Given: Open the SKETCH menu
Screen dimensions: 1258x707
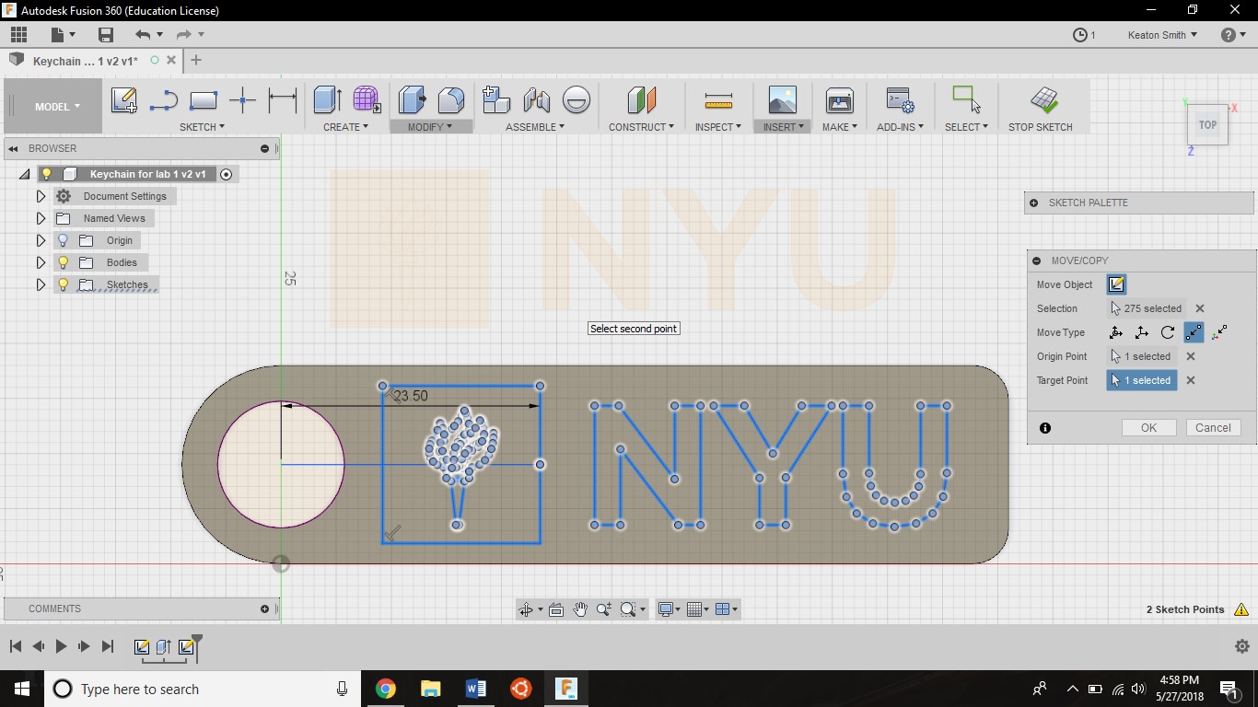Looking at the screenshot, I should pos(202,127).
